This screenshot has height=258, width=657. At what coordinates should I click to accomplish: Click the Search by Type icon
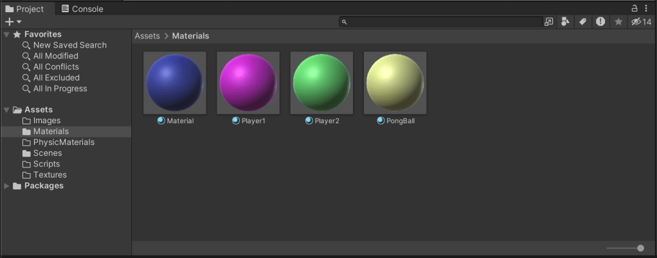[x=565, y=22]
